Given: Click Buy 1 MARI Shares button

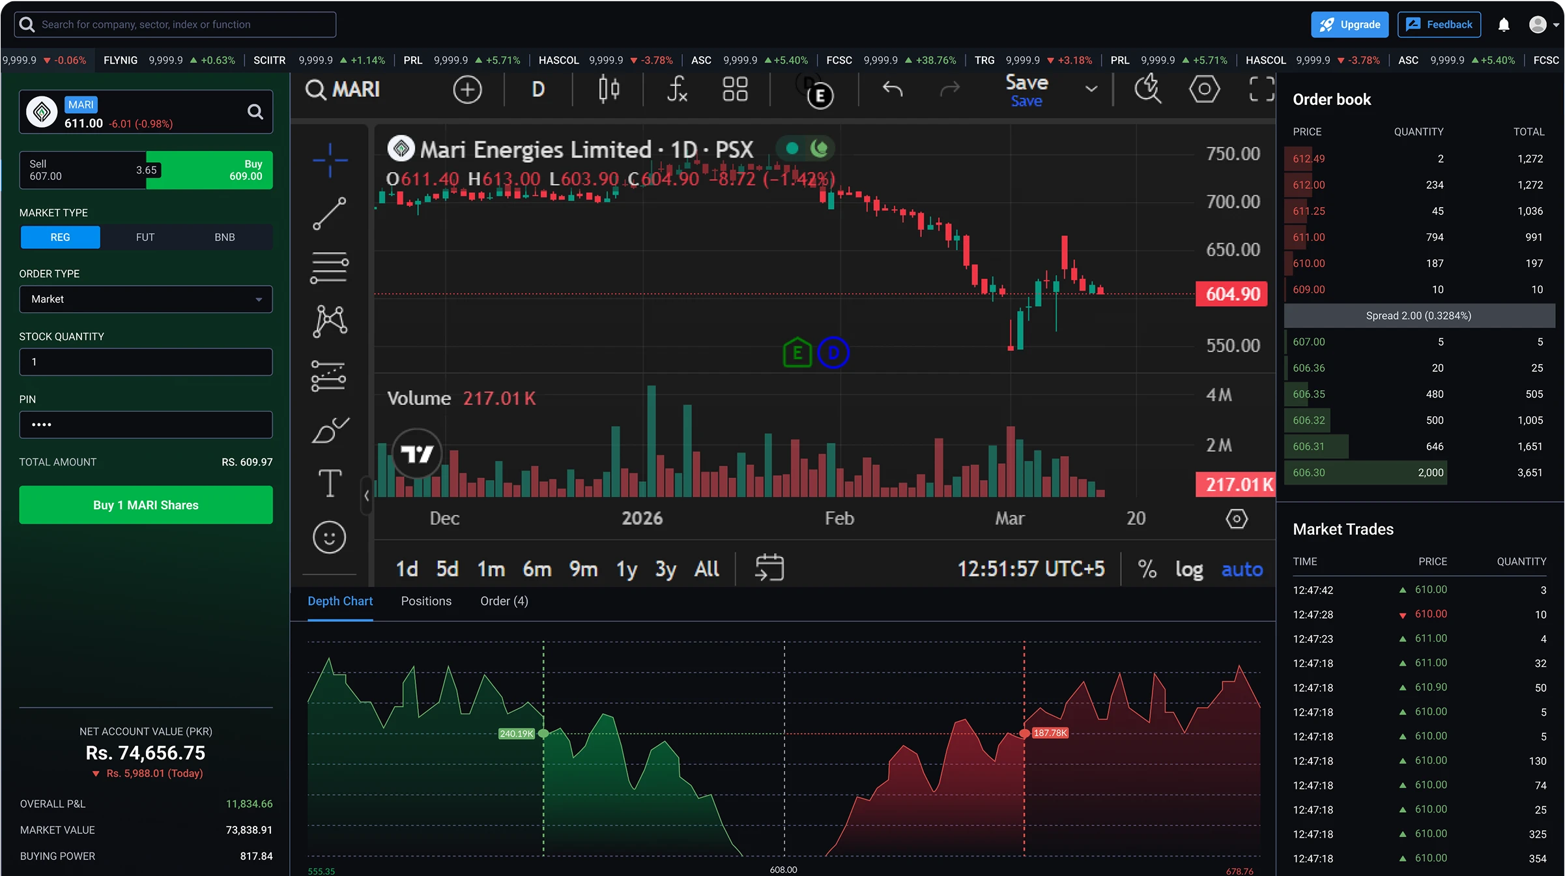Looking at the screenshot, I should (146, 505).
